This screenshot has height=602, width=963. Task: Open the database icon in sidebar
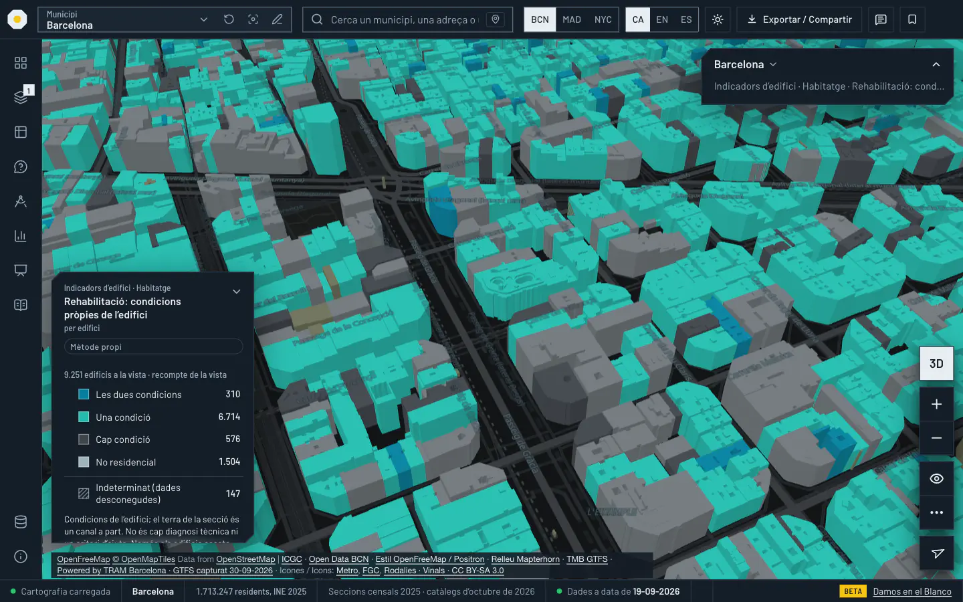(x=21, y=522)
